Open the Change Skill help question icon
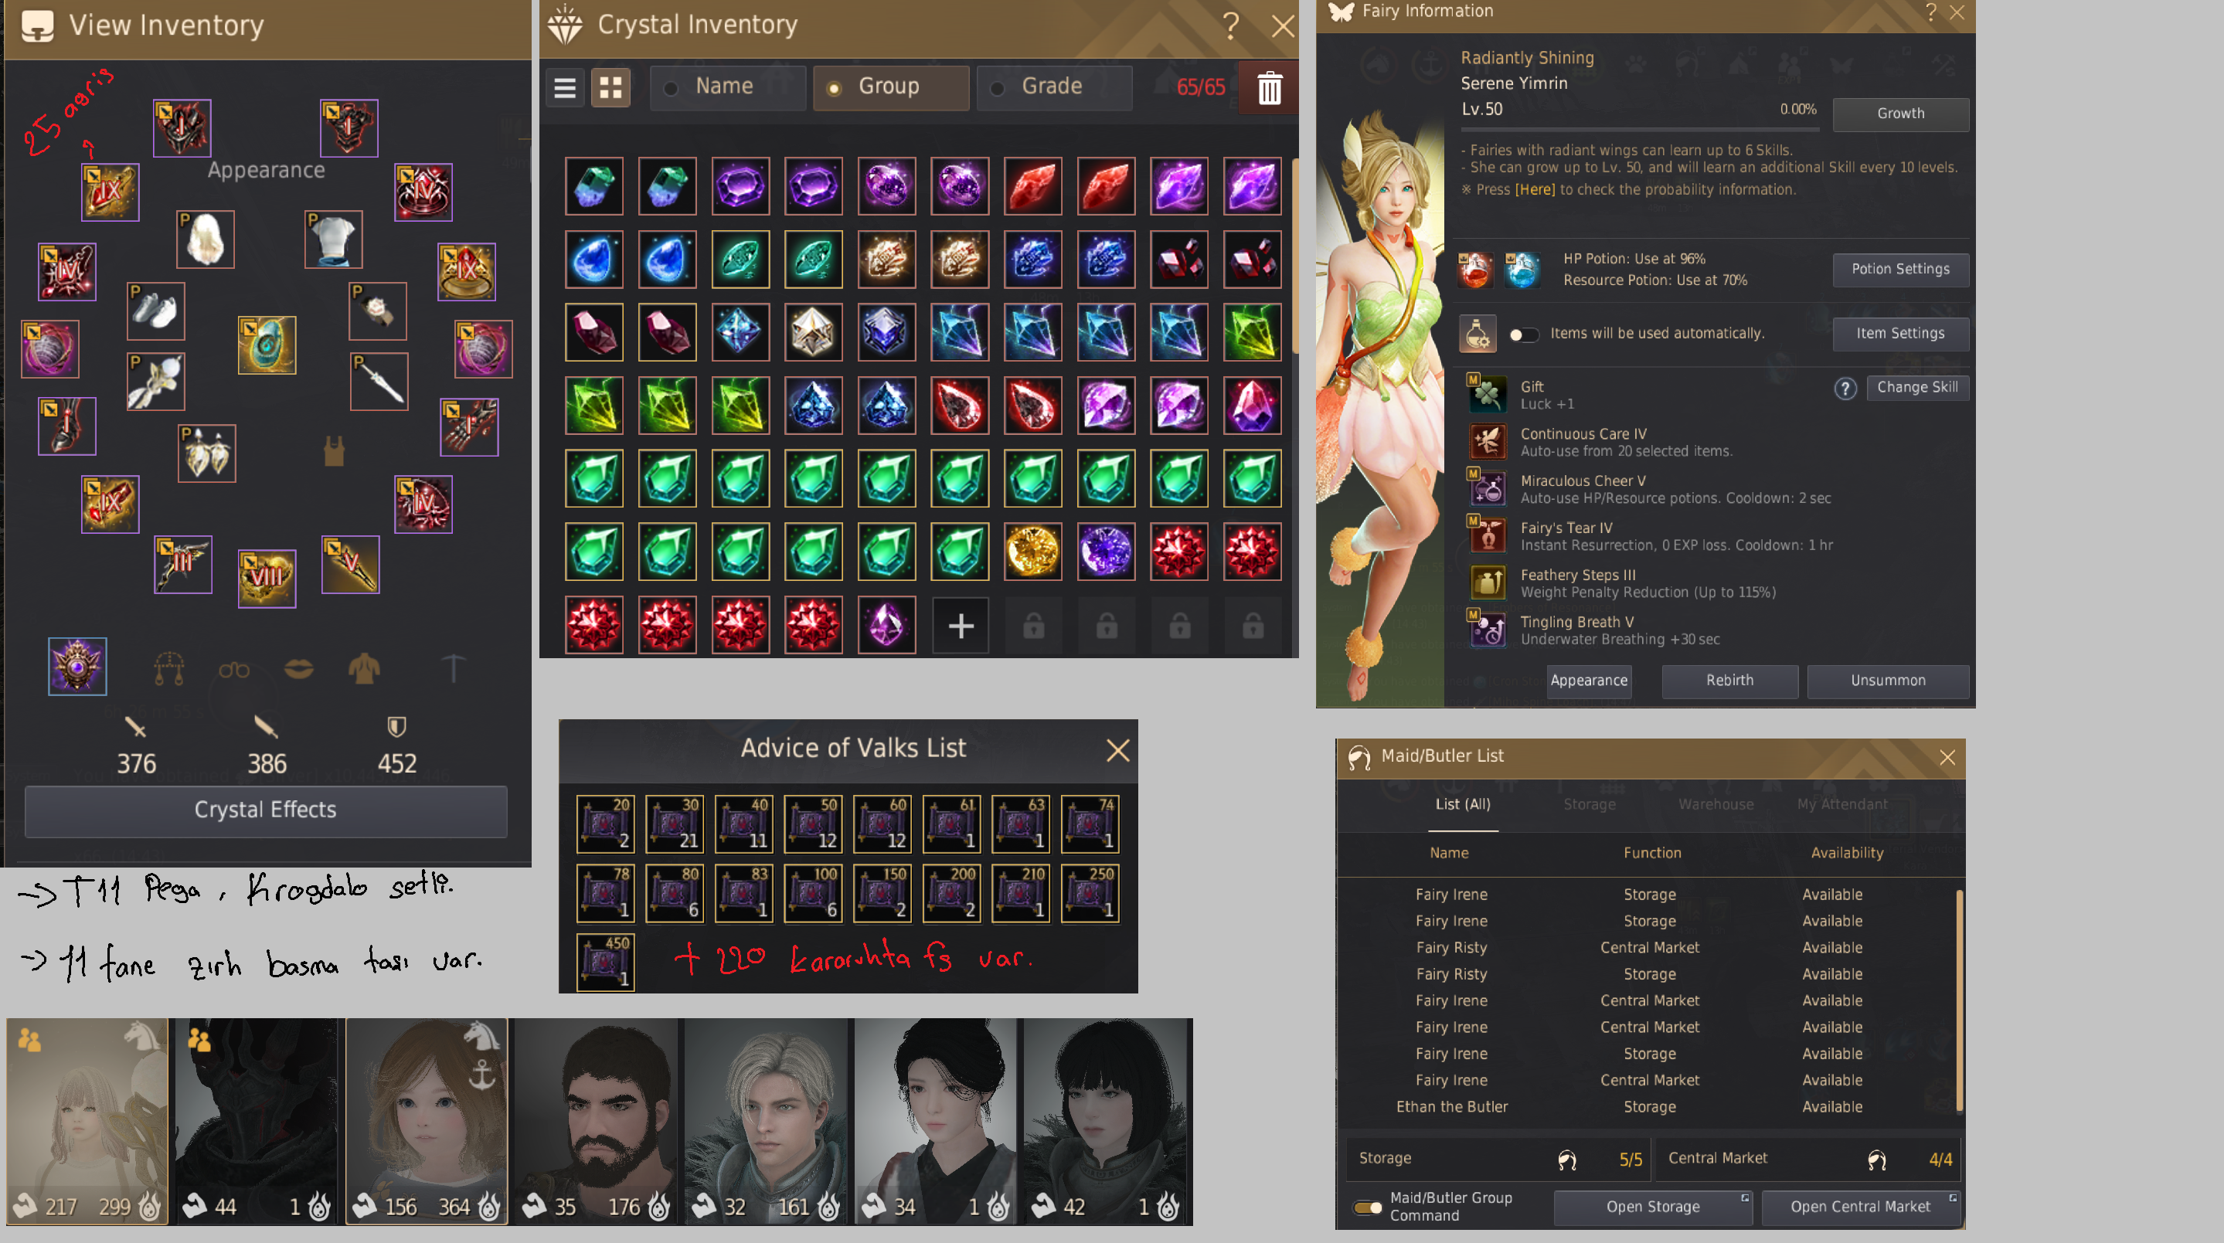Viewport: 2224px width, 1243px height. [x=1845, y=389]
